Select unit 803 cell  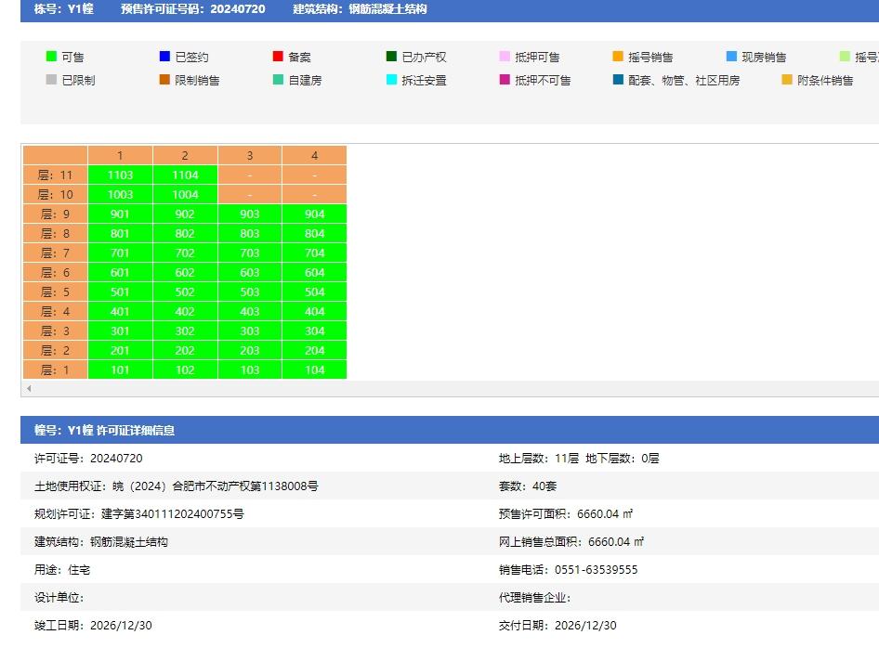(x=249, y=234)
